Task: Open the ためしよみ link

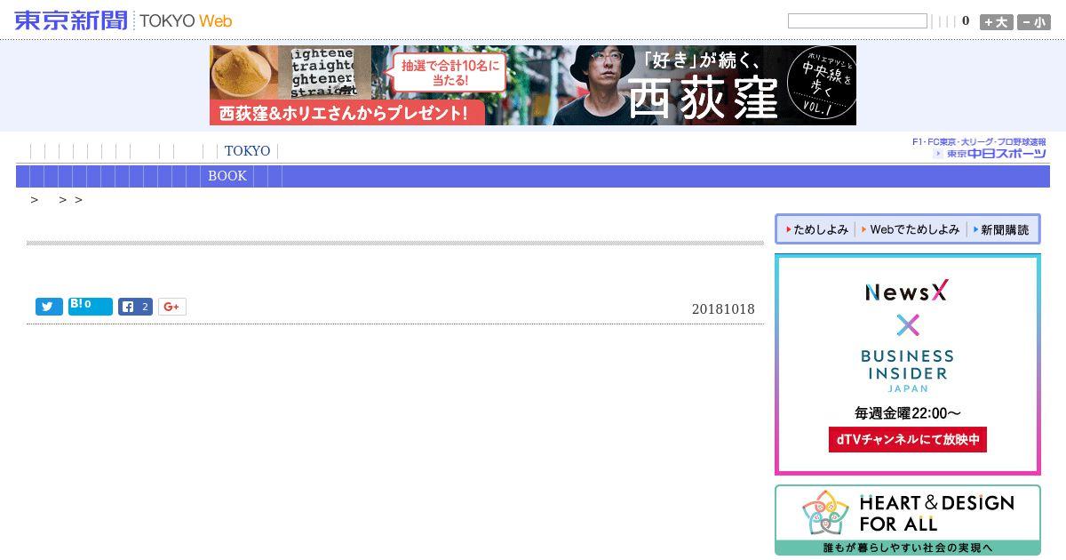Action: pyautogui.click(x=817, y=229)
